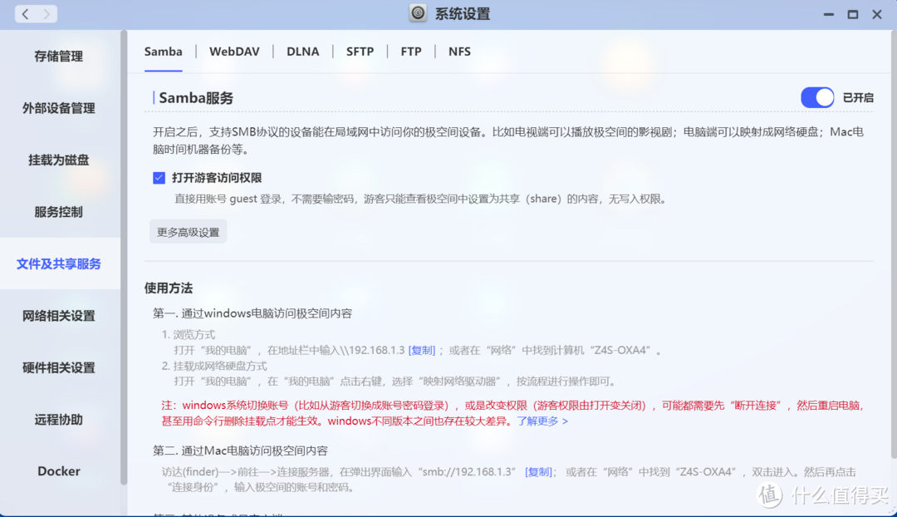The image size is (897, 517).
Task: Click the system settings gear icon
Action: (x=418, y=13)
